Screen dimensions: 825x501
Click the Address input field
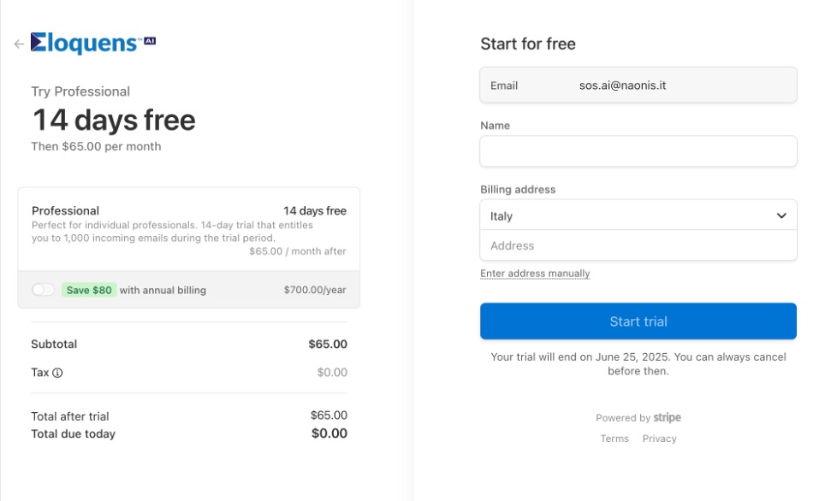pos(638,245)
